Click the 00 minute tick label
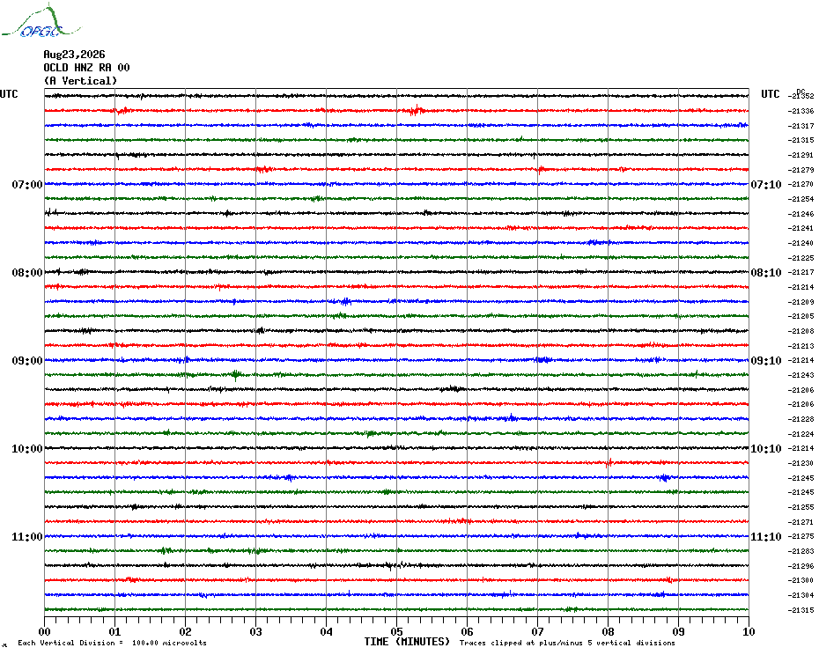 point(45,631)
